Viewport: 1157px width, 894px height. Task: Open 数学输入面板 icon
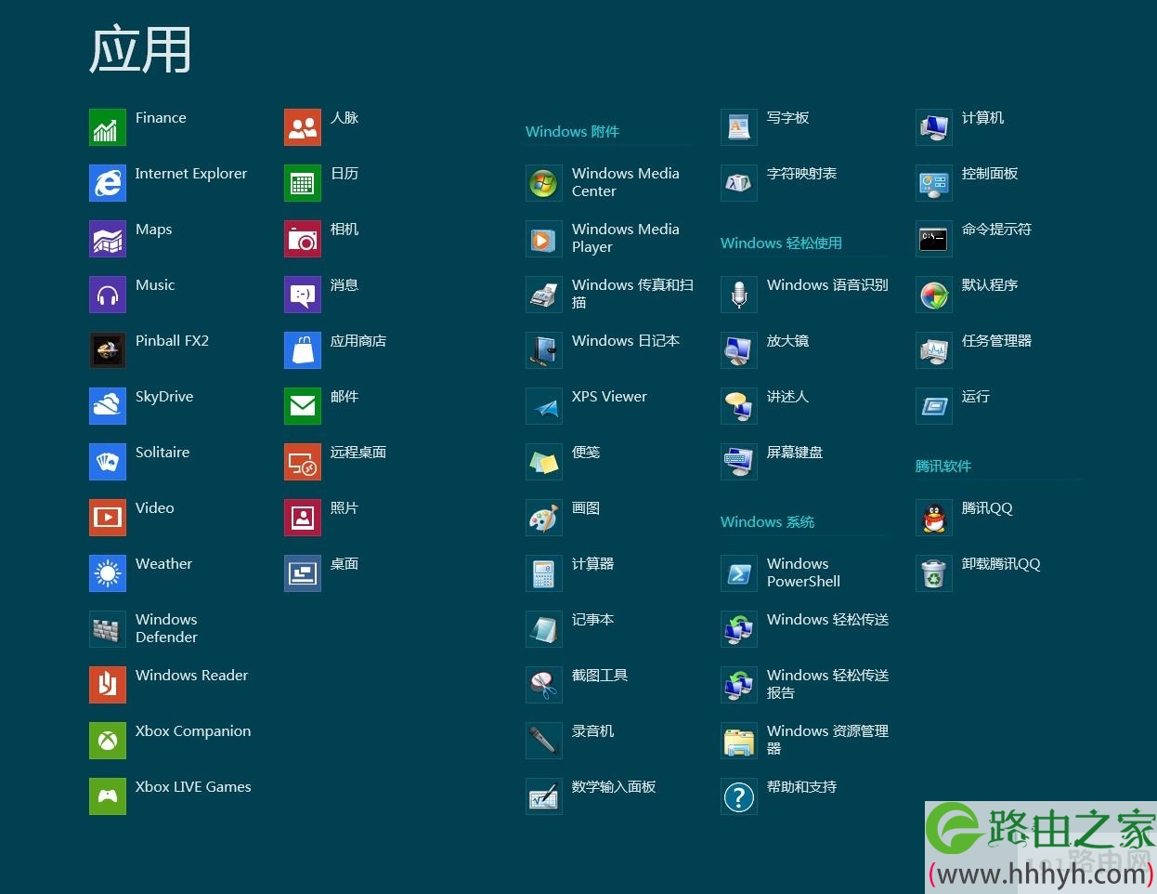(x=544, y=796)
